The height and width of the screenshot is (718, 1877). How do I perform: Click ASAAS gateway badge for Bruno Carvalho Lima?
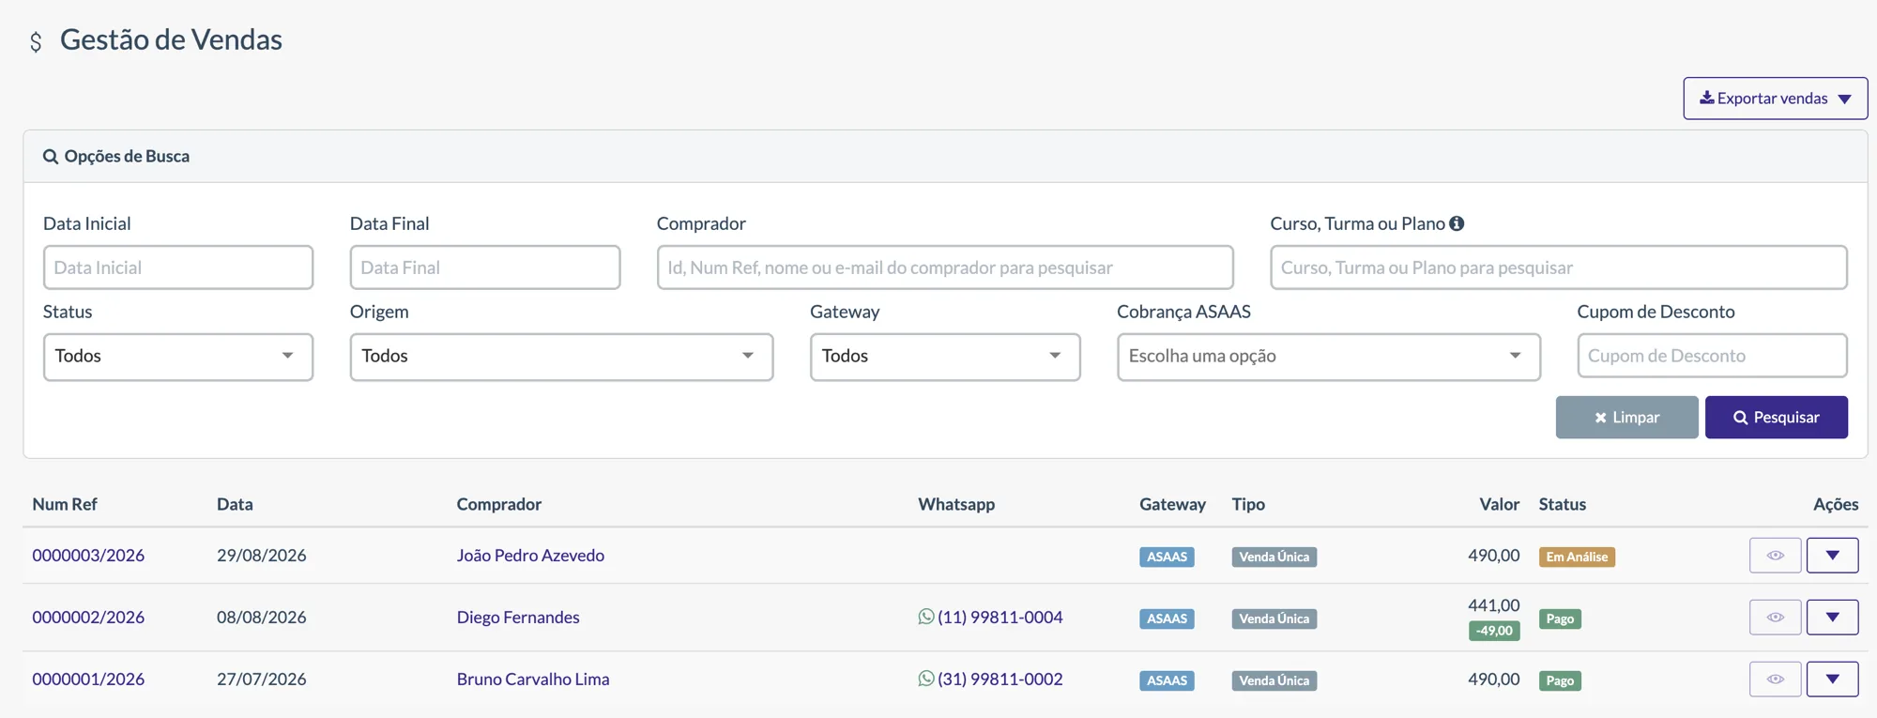(x=1167, y=680)
